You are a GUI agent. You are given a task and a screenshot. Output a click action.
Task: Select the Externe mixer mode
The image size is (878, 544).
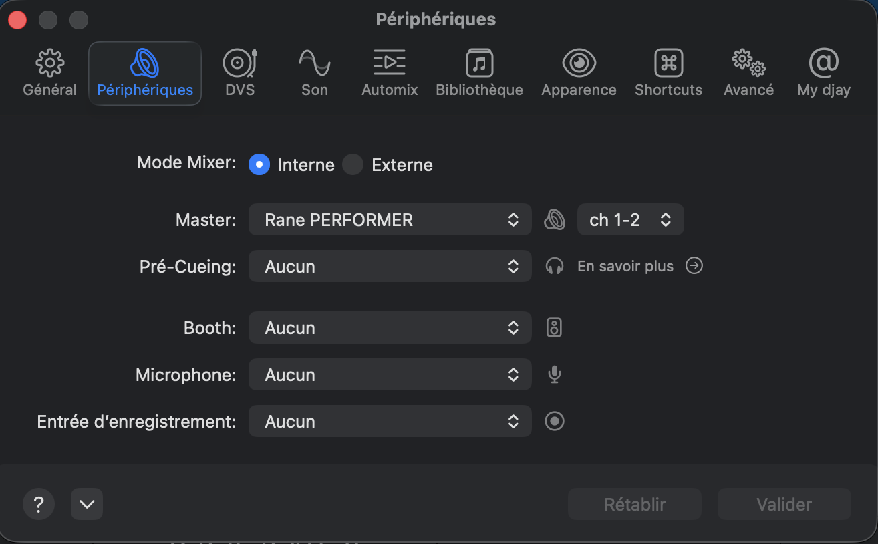coord(353,165)
